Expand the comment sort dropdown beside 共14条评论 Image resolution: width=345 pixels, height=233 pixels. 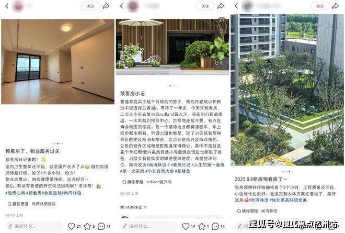click(145, 207)
